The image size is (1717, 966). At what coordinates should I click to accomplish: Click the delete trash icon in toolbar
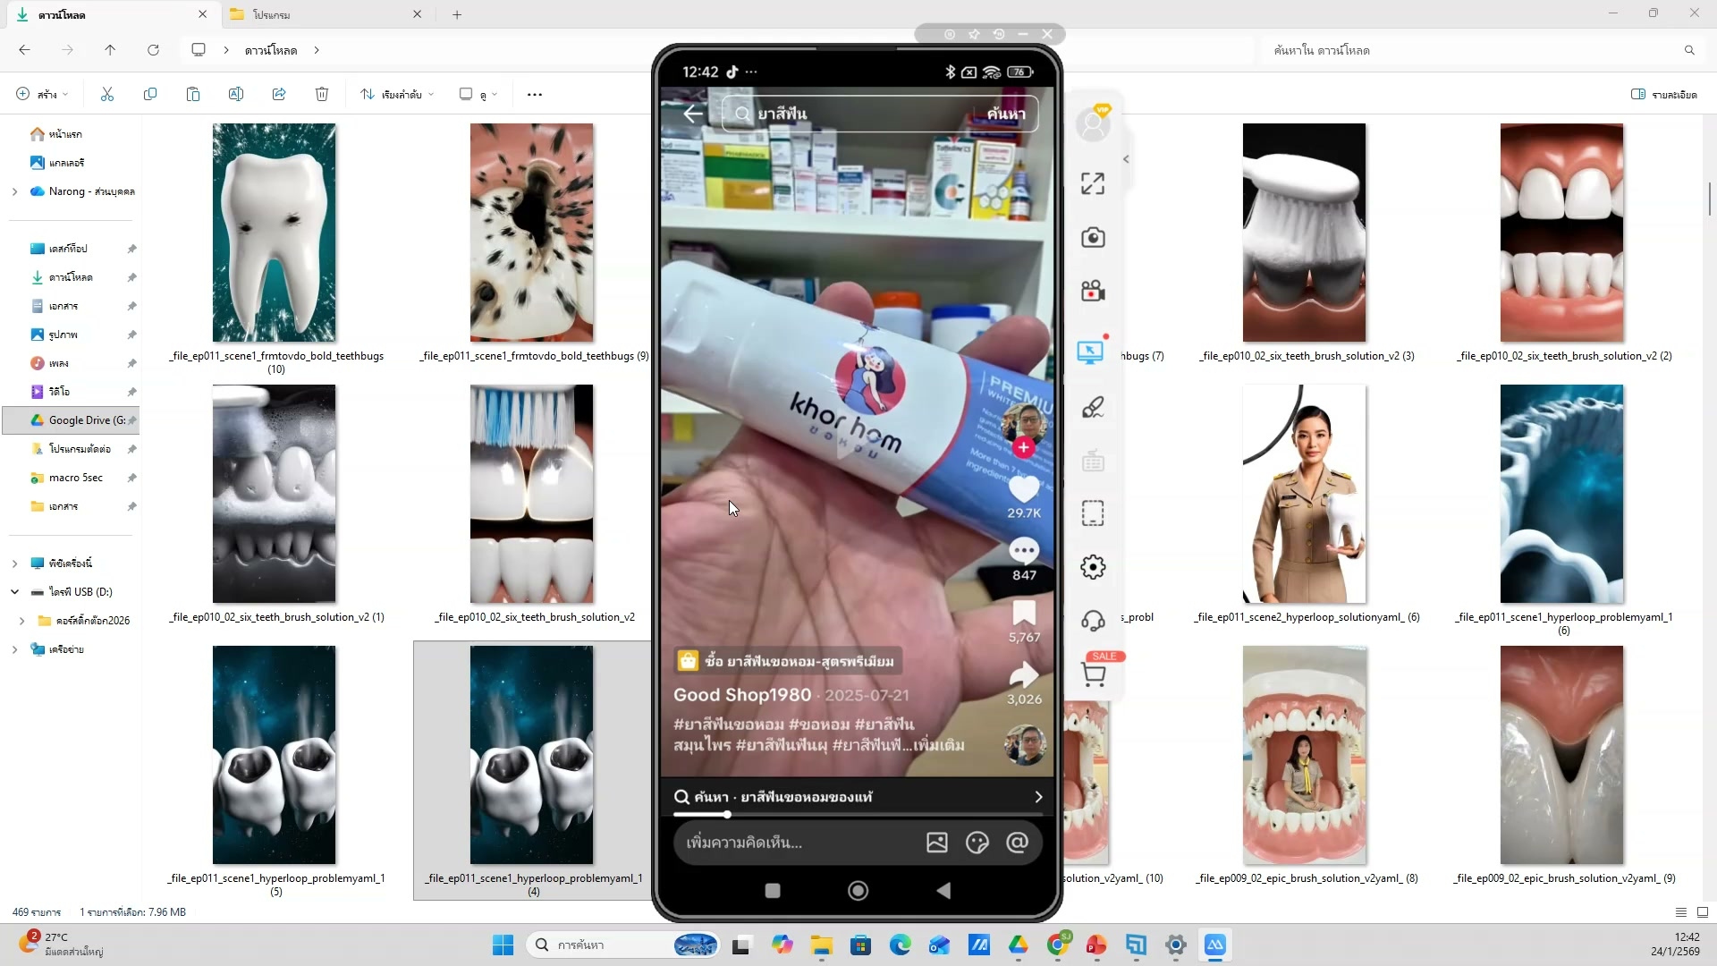[322, 94]
